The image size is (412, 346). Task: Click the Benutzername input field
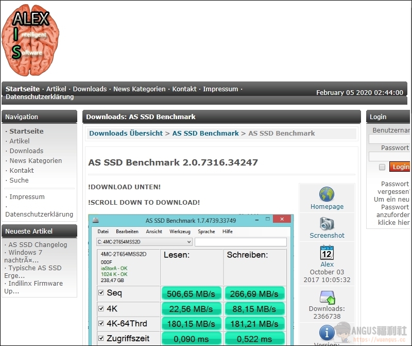pos(389,139)
